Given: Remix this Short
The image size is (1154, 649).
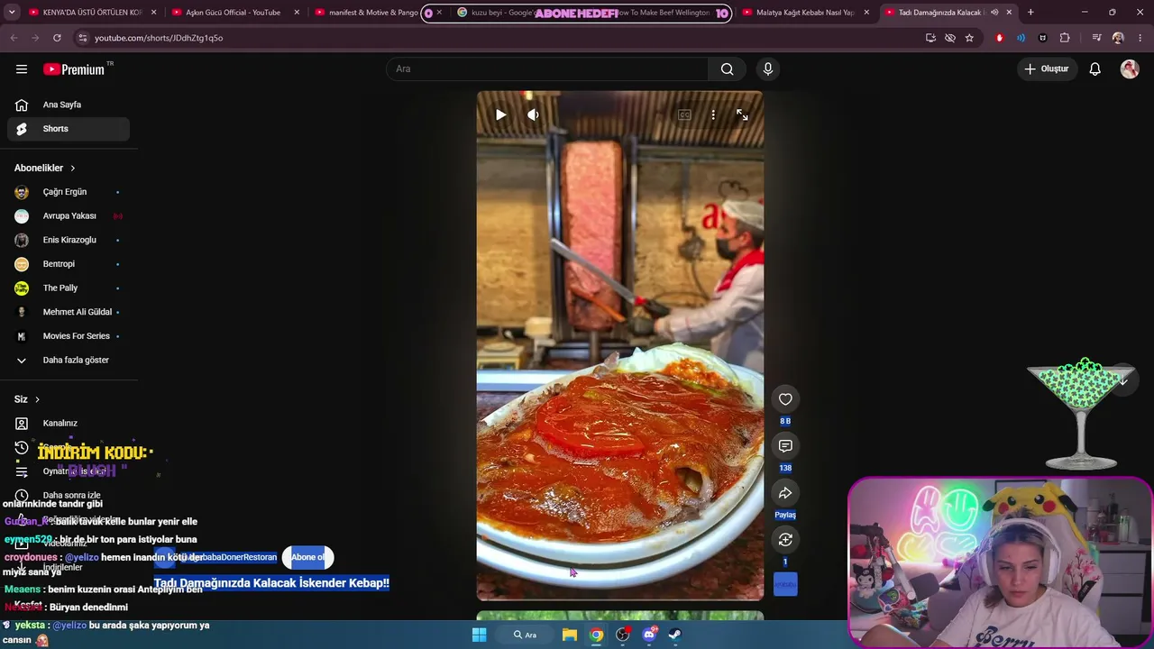Looking at the screenshot, I should pos(785,540).
